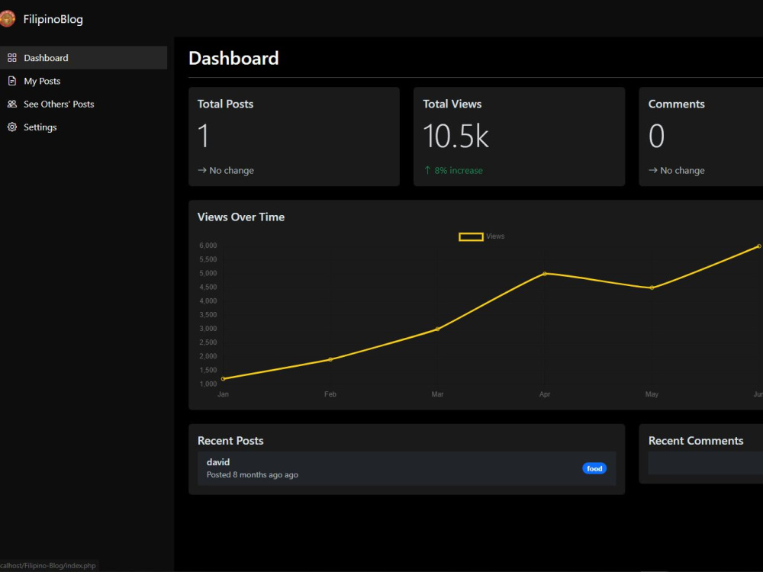The height and width of the screenshot is (572, 763).
Task: Select the Apr data point on chart
Action: (x=545, y=274)
